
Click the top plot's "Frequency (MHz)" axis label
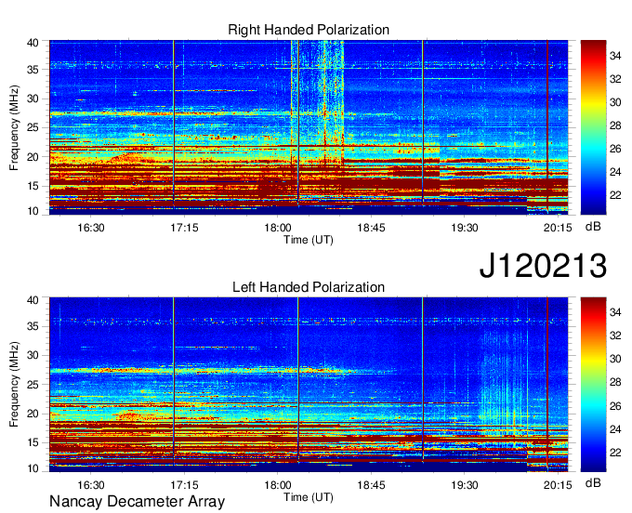[14, 127]
